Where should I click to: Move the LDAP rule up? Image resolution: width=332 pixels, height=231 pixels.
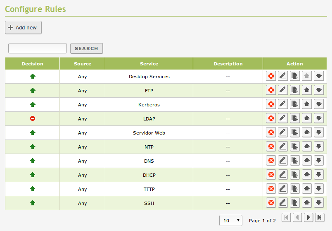pos(307,118)
